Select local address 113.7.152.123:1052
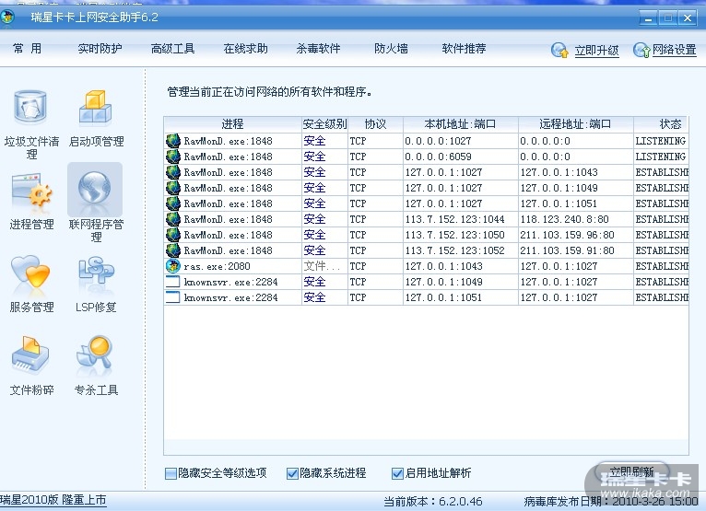This screenshot has width=706, height=511. click(454, 250)
